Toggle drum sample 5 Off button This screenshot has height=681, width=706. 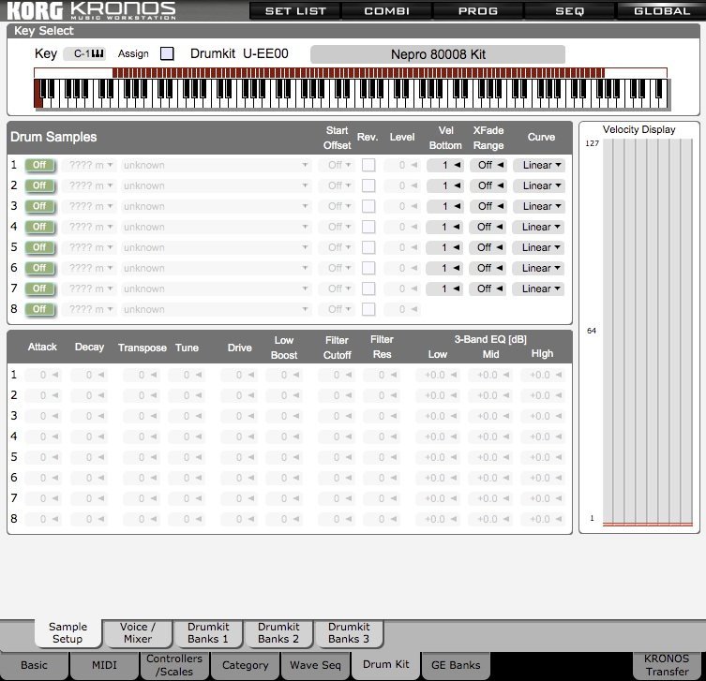[x=40, y=248]
